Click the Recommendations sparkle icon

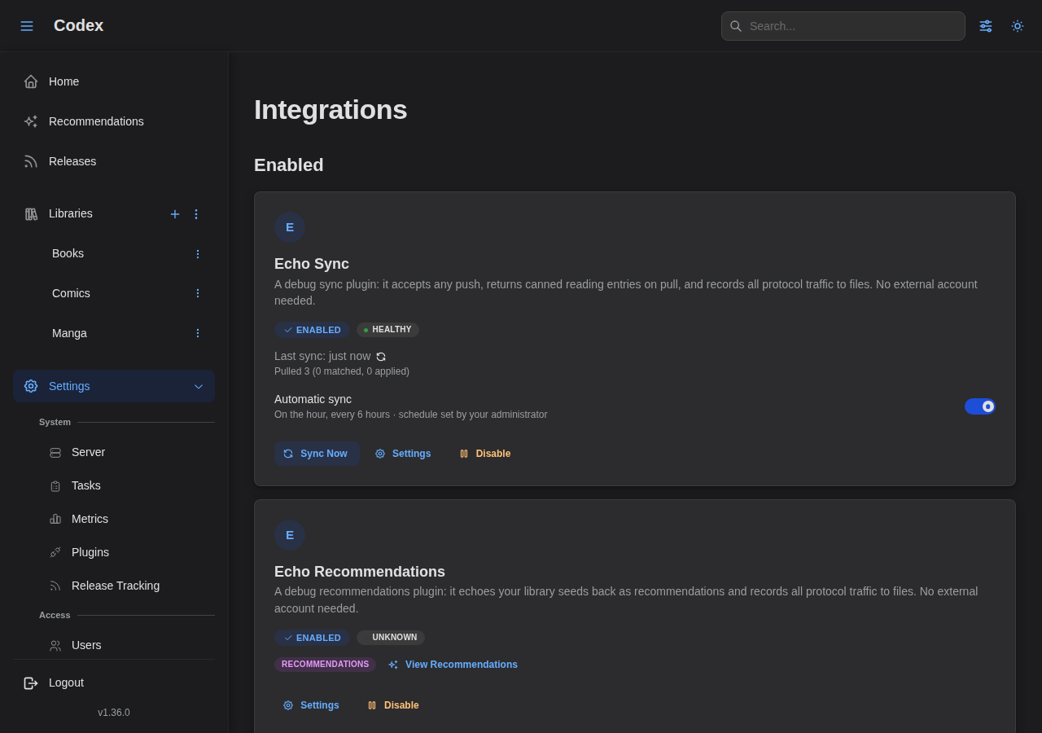(x=31, y=121)
